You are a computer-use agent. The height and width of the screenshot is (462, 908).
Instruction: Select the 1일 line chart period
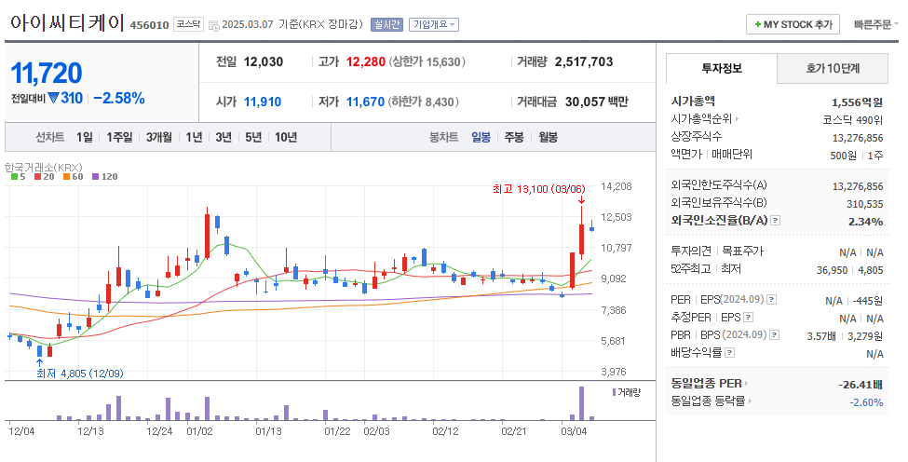[85, 137]
